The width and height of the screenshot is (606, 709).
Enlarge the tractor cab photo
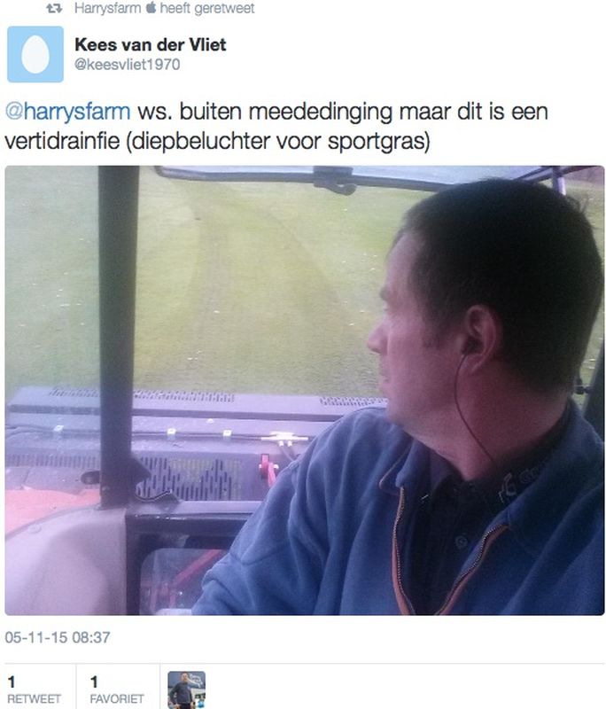[x=305, y=390]
